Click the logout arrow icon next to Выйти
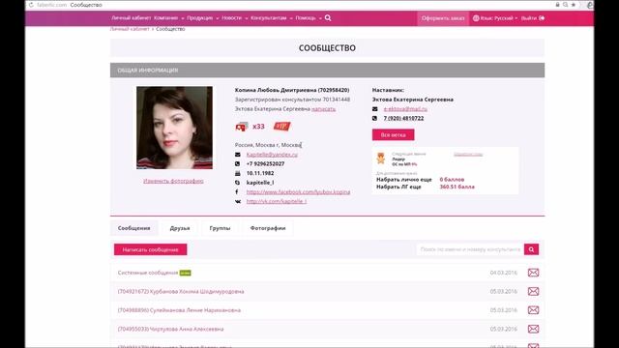 pyautogui.click(x=542, y=18)
